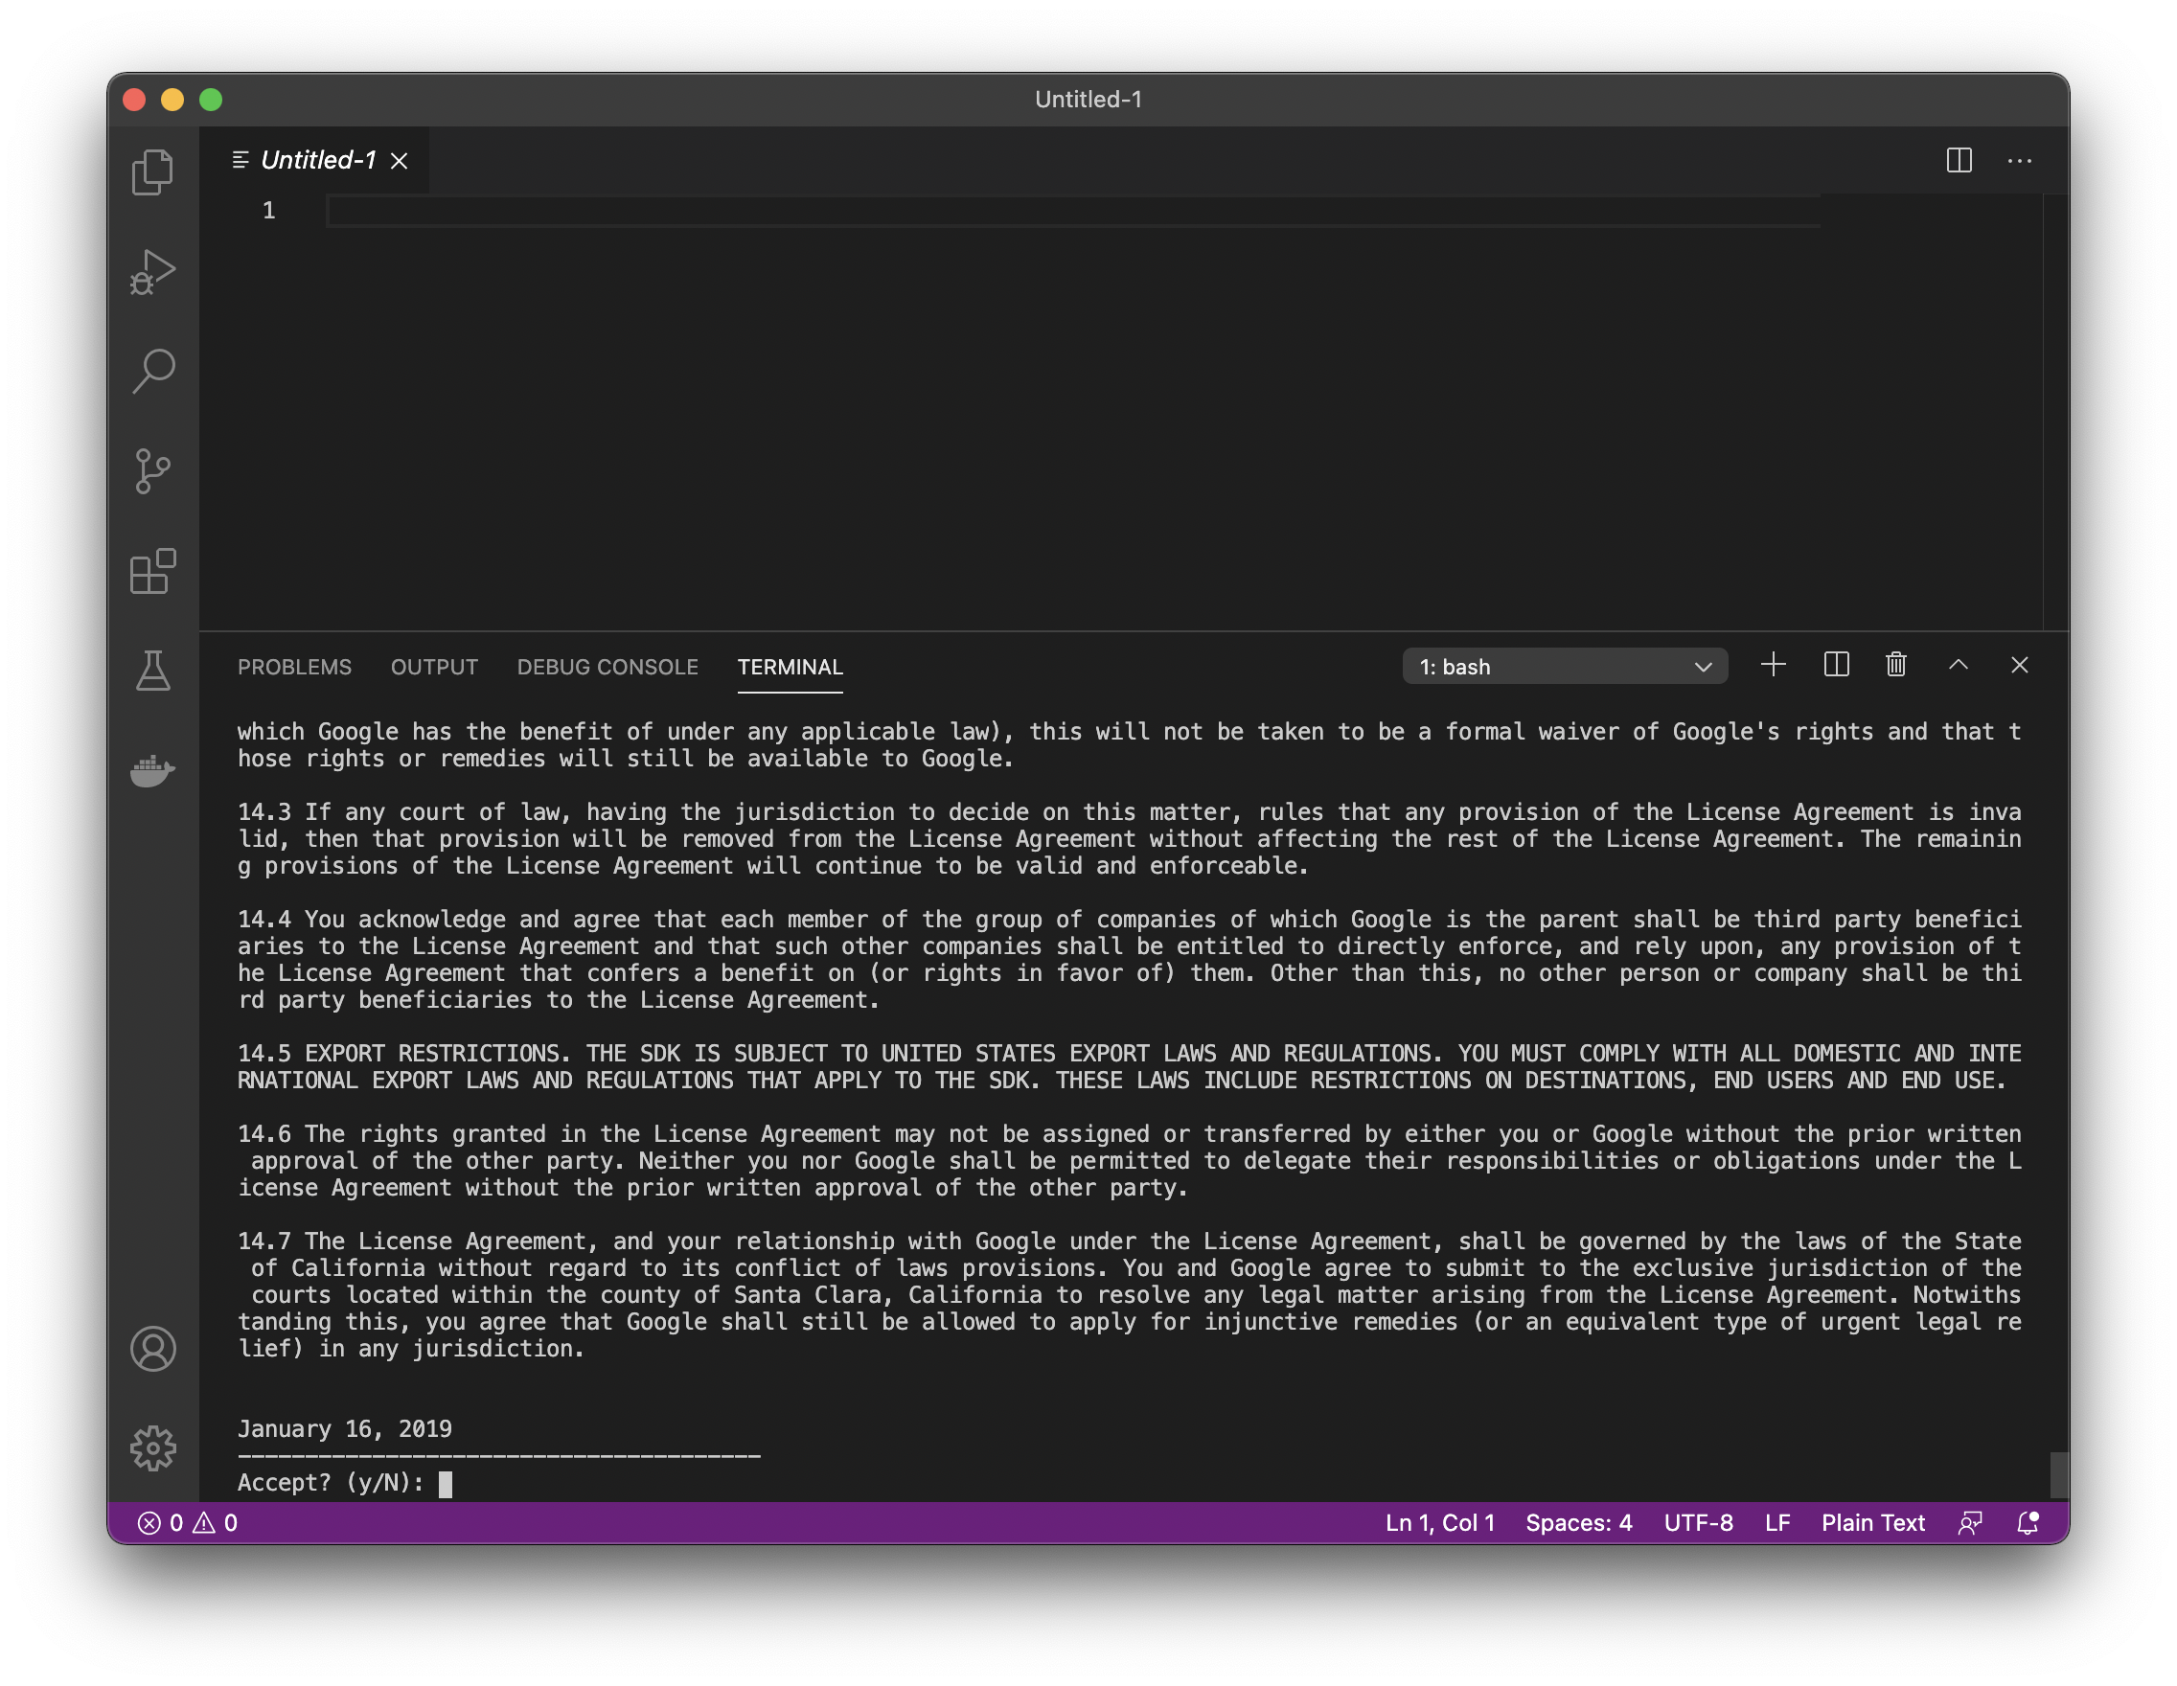Open the terminal selector dropdown '1: bash'
Screen dimensions: 2177x1686
[x=1564, y=667]
